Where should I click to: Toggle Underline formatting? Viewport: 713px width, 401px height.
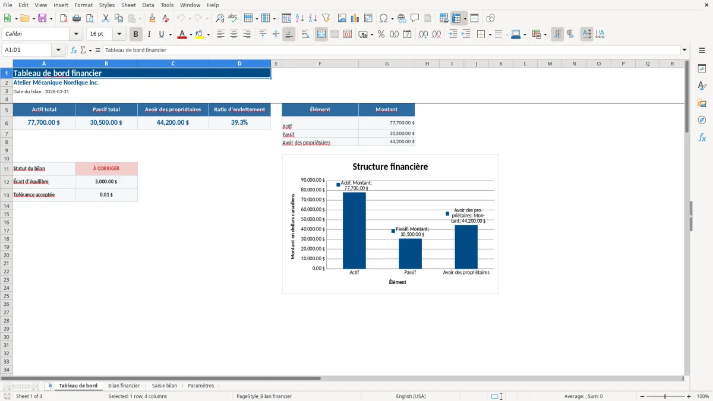(x=161, y=34)
